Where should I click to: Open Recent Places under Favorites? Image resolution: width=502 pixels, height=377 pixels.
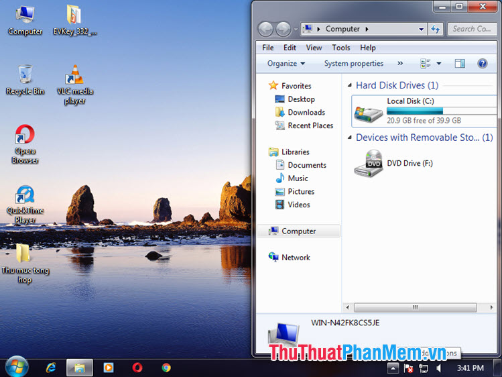pyautogui.click(x=304, y=125)
